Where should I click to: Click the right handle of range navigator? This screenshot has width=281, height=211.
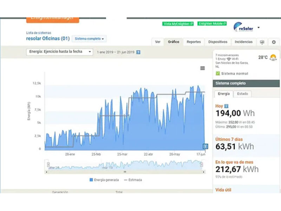201,164
